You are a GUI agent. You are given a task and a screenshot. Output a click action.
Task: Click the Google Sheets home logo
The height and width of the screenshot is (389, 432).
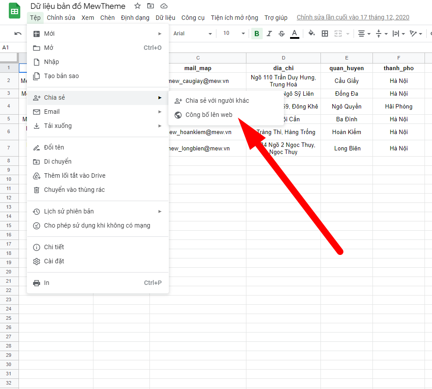tap(15, 11)
